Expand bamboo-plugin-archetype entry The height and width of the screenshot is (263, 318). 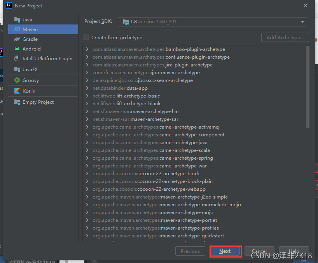pos(87,49)
